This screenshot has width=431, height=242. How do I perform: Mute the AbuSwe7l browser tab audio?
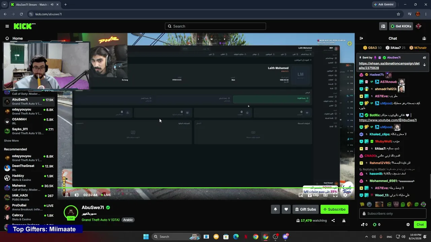(x=52, y=5)
